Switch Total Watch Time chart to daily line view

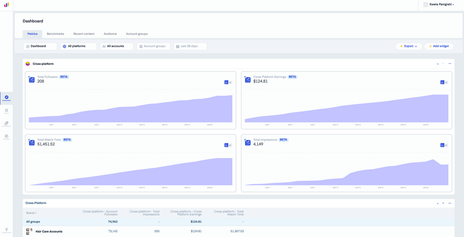(231, 145)
